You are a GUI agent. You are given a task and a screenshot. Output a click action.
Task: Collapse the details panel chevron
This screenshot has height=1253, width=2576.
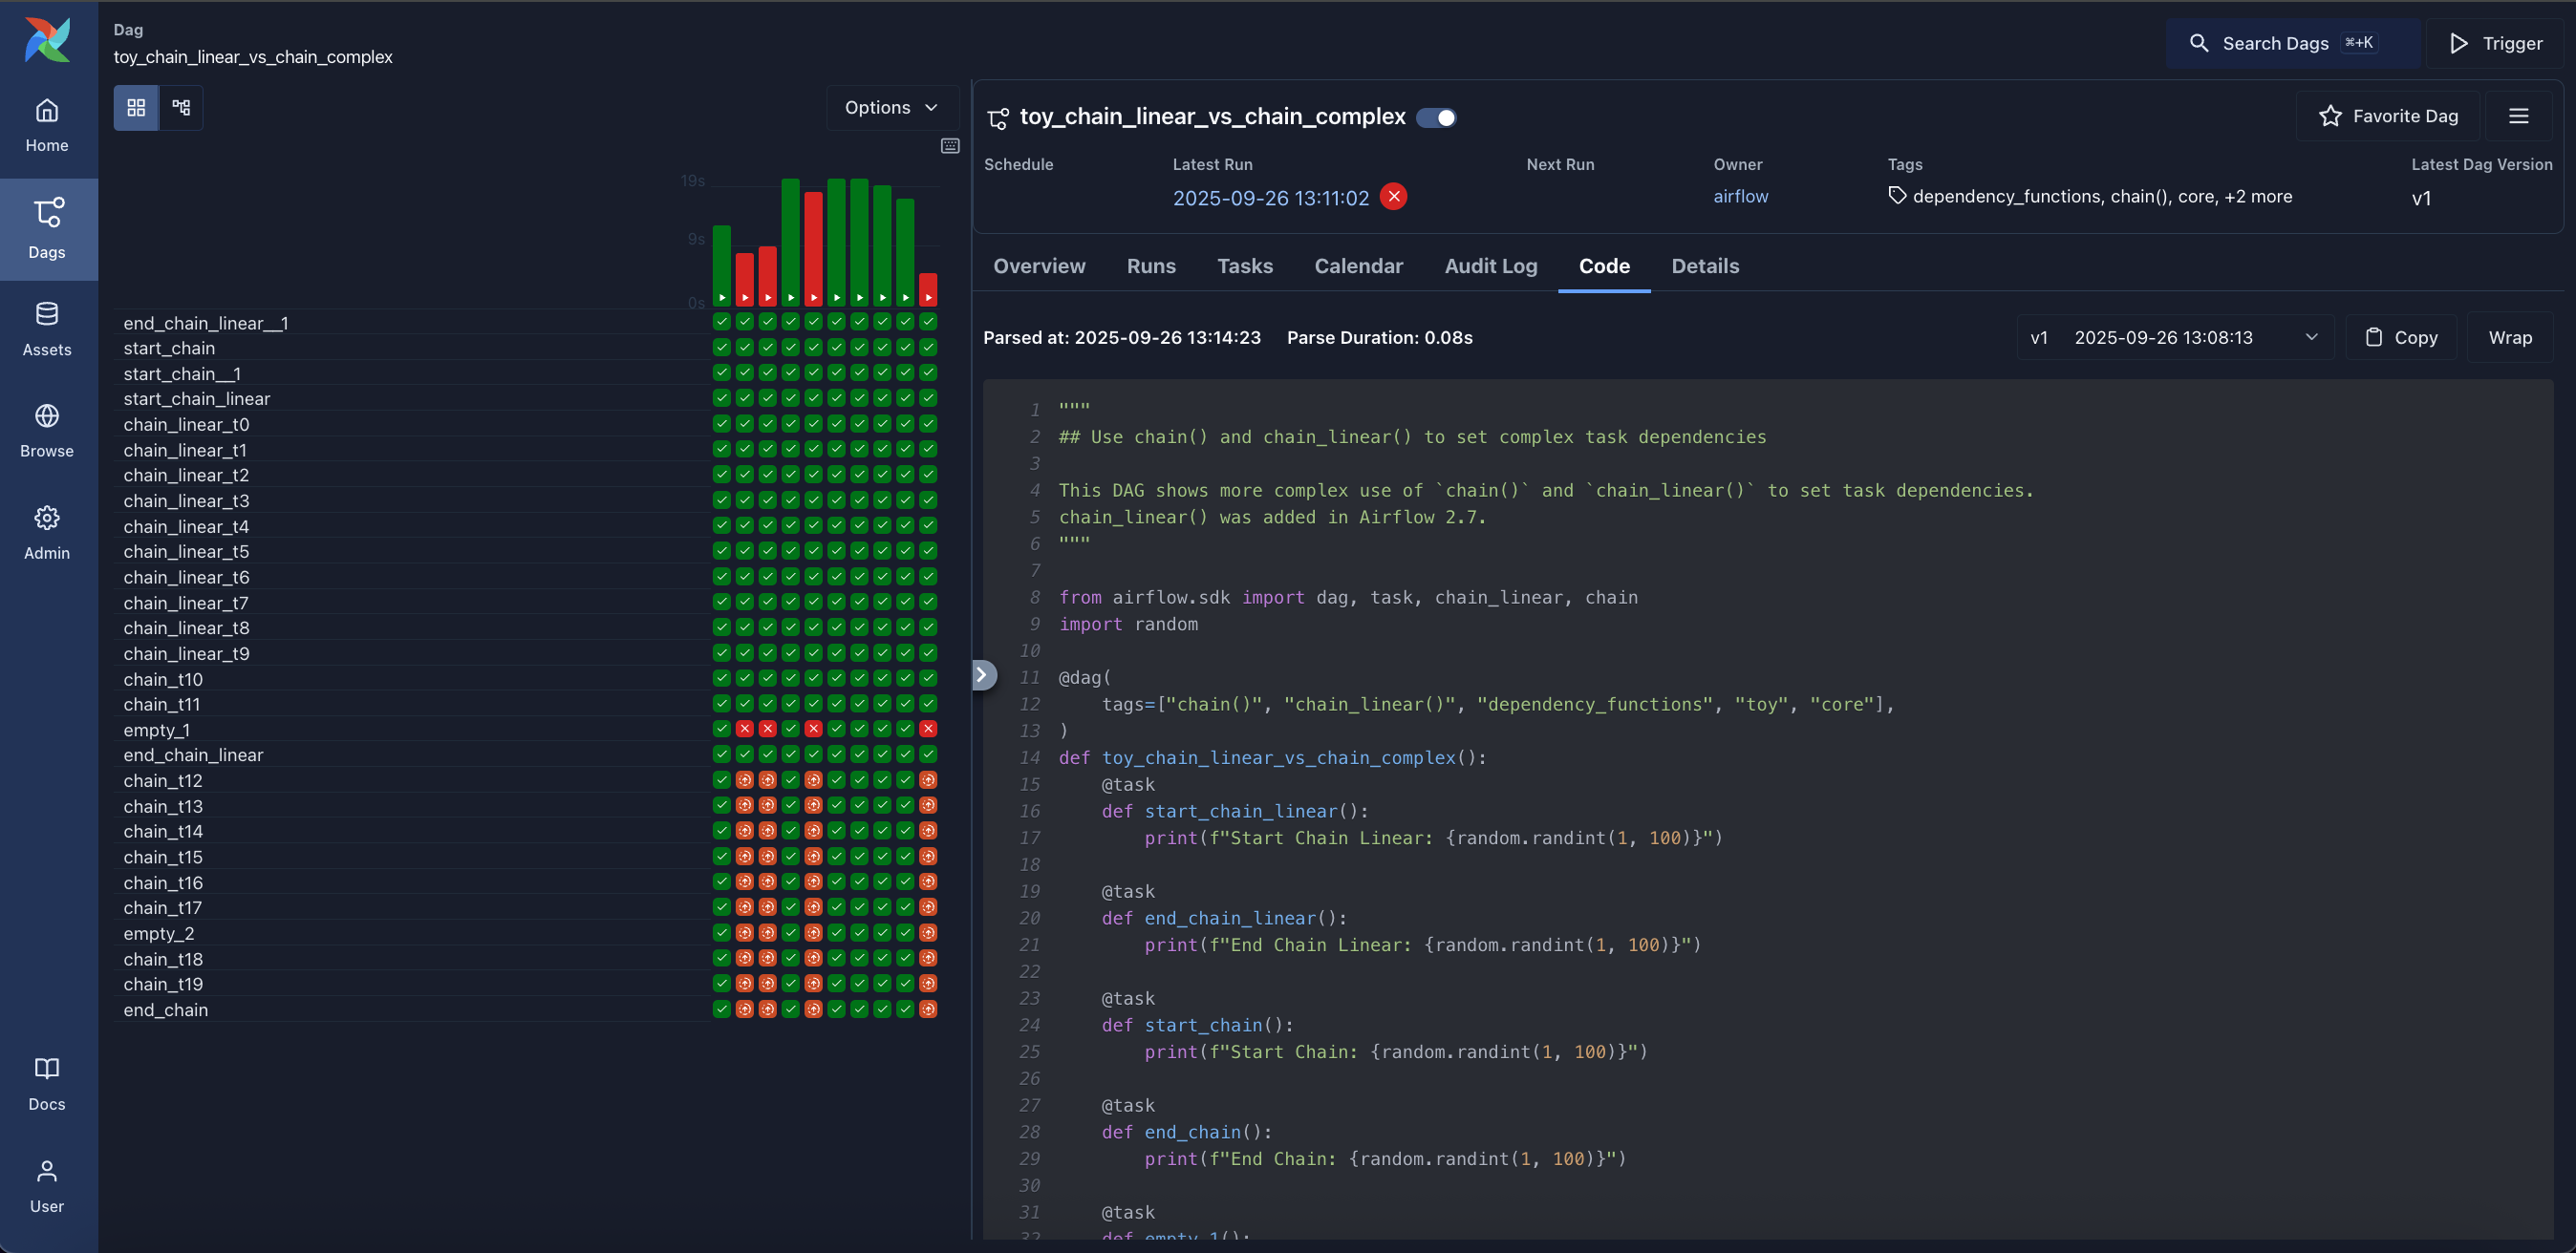tap(982, 675)
